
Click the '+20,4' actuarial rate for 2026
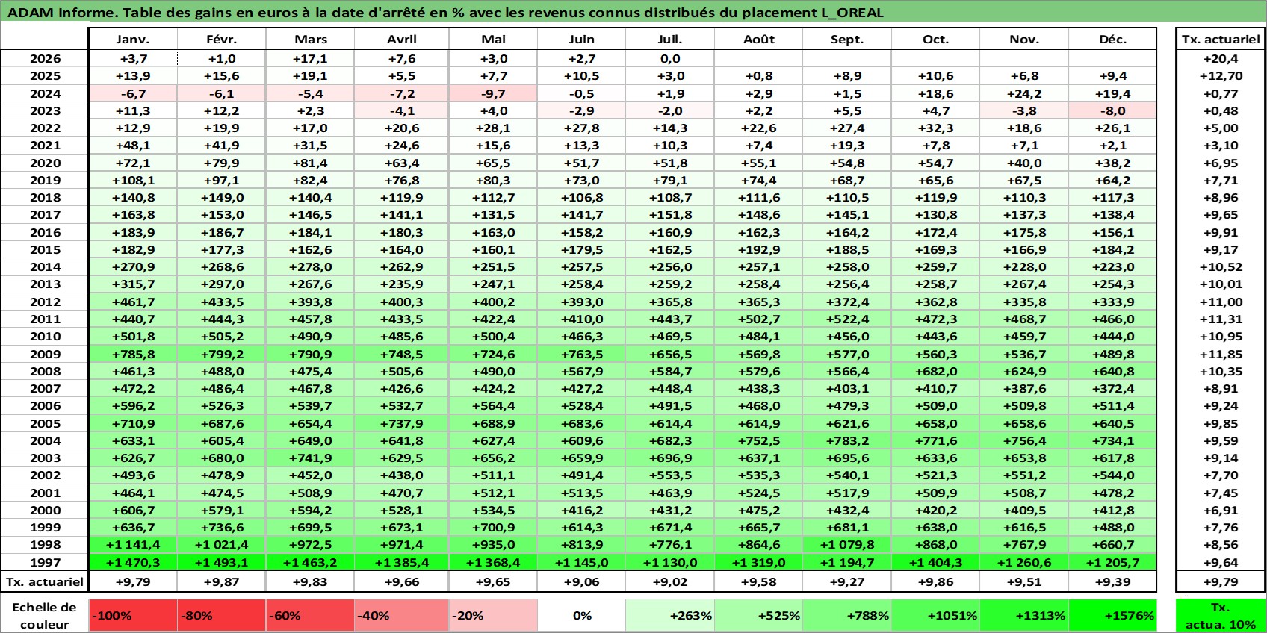[1221, 58]
